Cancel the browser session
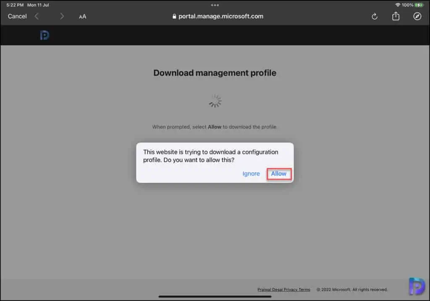430x301 pixels. 17,16
